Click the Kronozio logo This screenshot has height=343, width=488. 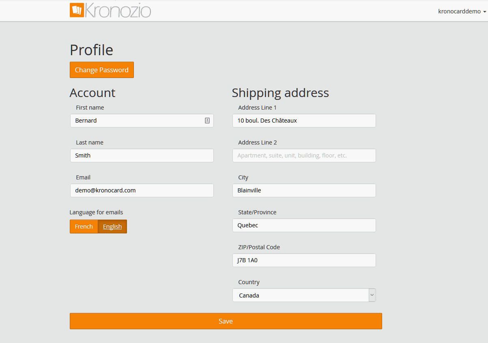tap(110, 11)
